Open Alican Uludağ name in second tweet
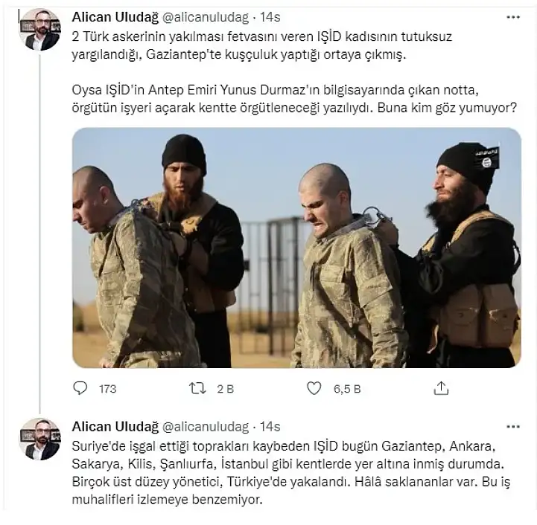This screenshot has width=537, height=525. pyautogui.click(x=115, y=427)
